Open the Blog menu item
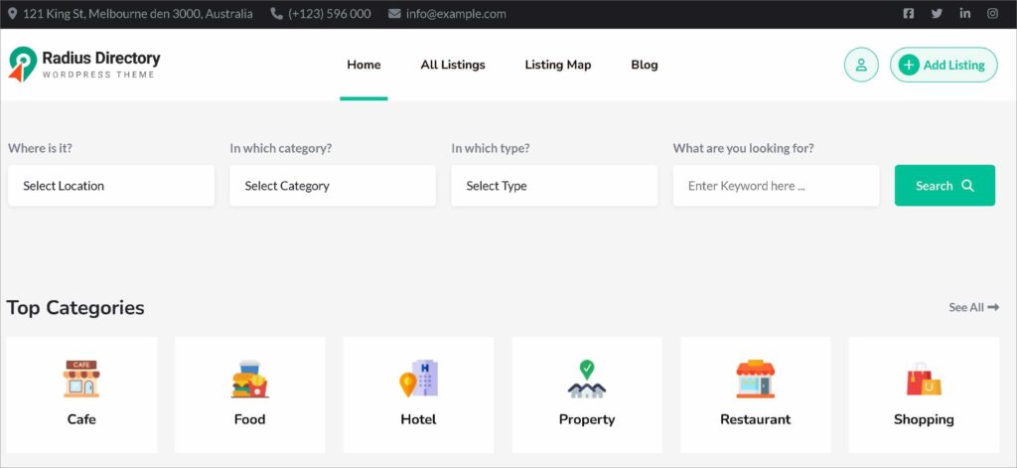 click(x=644, y=65)
